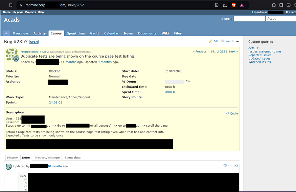Quote note #3 with the comment icon
This screenshot has height=192, width=296.
click(225, 166)
